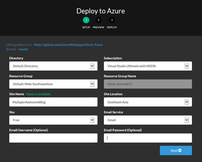
Task: Select the DEPLOY step label
Action: (x=112, y=27)
